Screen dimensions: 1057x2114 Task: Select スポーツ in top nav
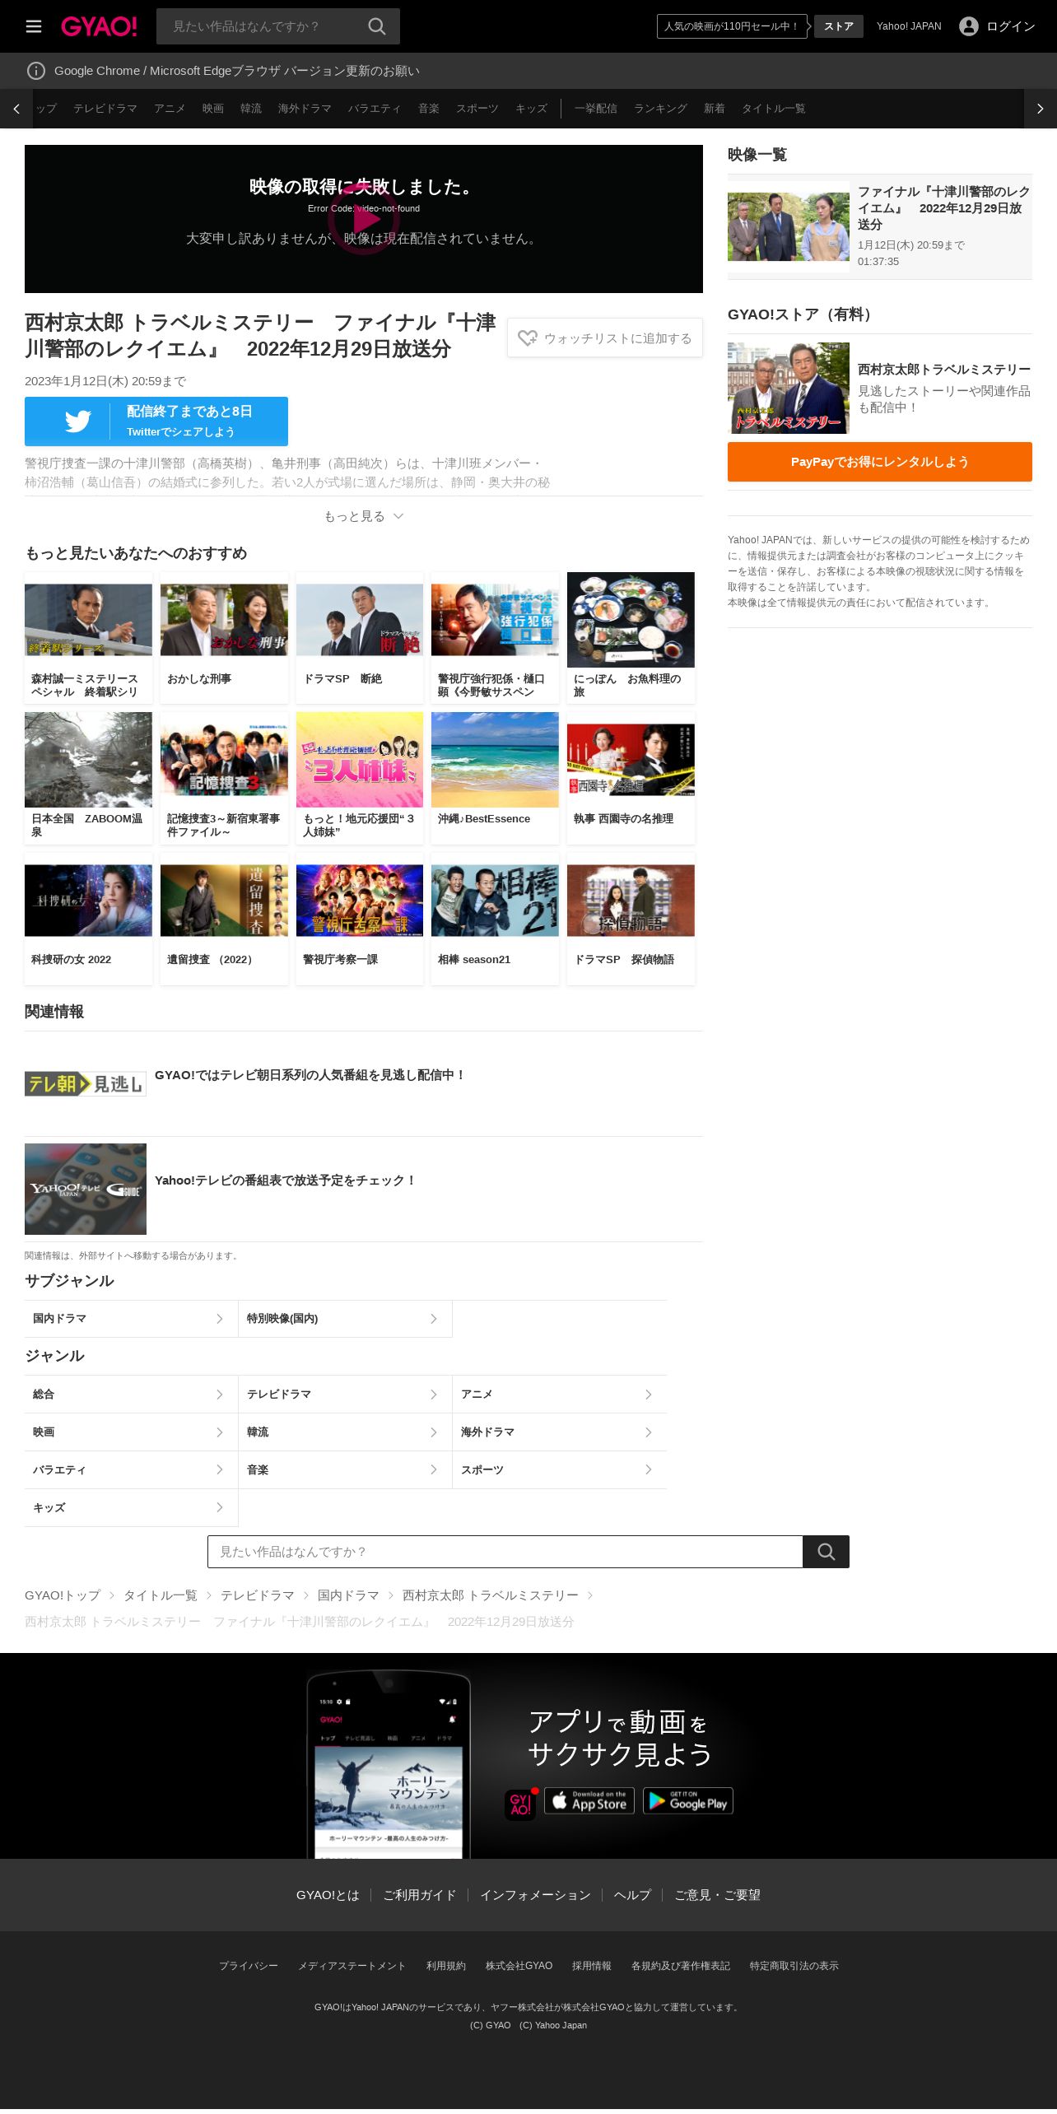[477, 109]
